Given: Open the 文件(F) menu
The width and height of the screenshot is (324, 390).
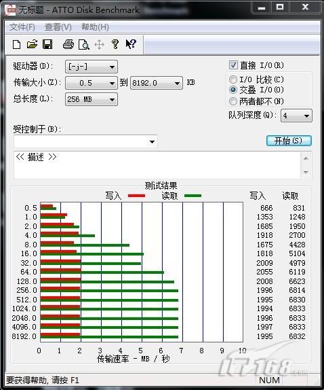Looking at the screenshot, I should [22, 27].
